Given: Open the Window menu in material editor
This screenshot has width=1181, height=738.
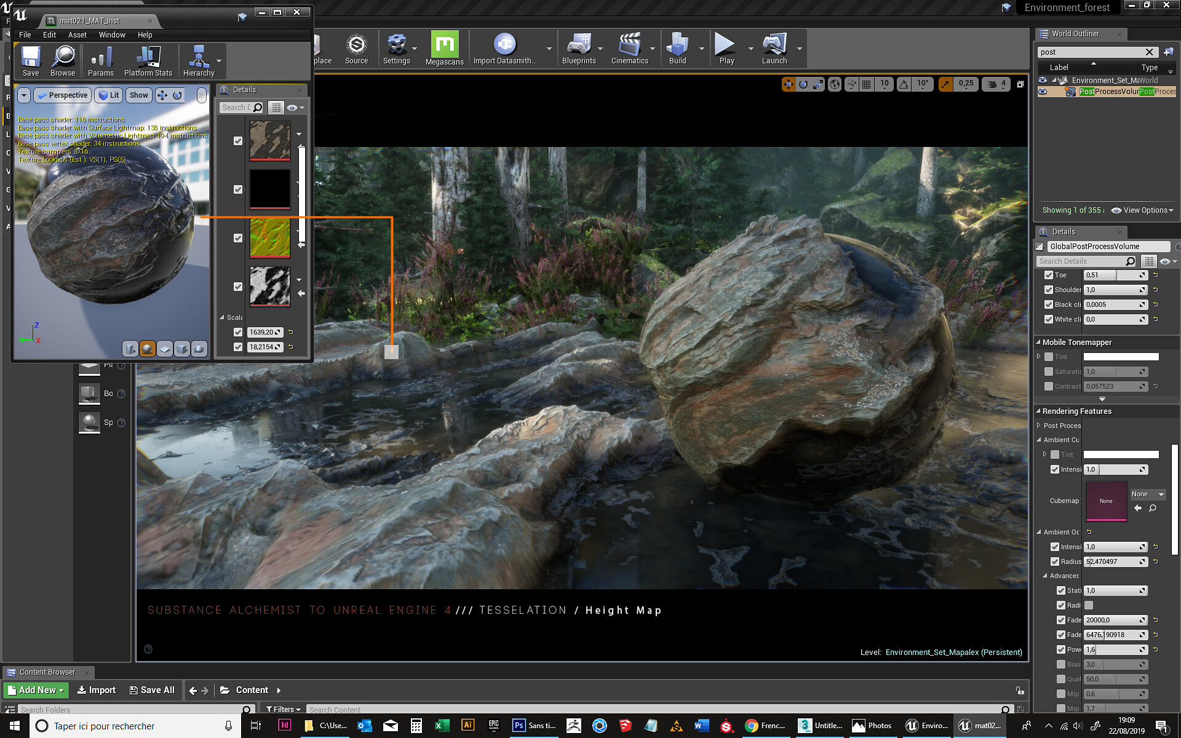Looking at the screenshot, I should (112, 35).
